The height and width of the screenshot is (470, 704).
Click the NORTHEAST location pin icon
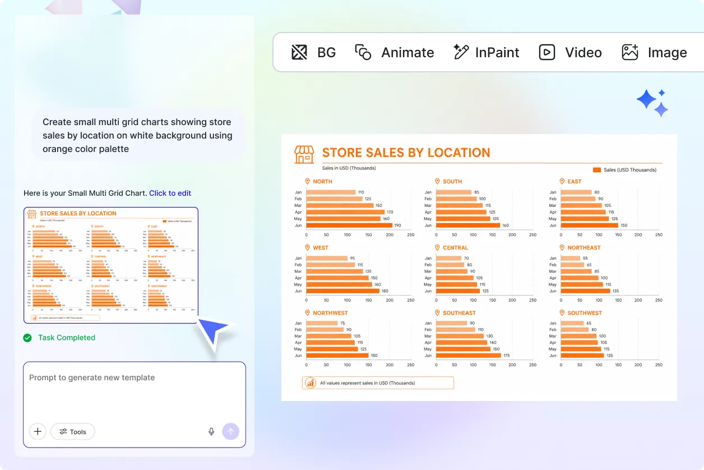pos(562,247)
